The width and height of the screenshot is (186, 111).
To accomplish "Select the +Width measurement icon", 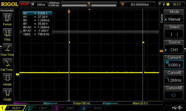I will pyautogui.click(x=7, y=78).
